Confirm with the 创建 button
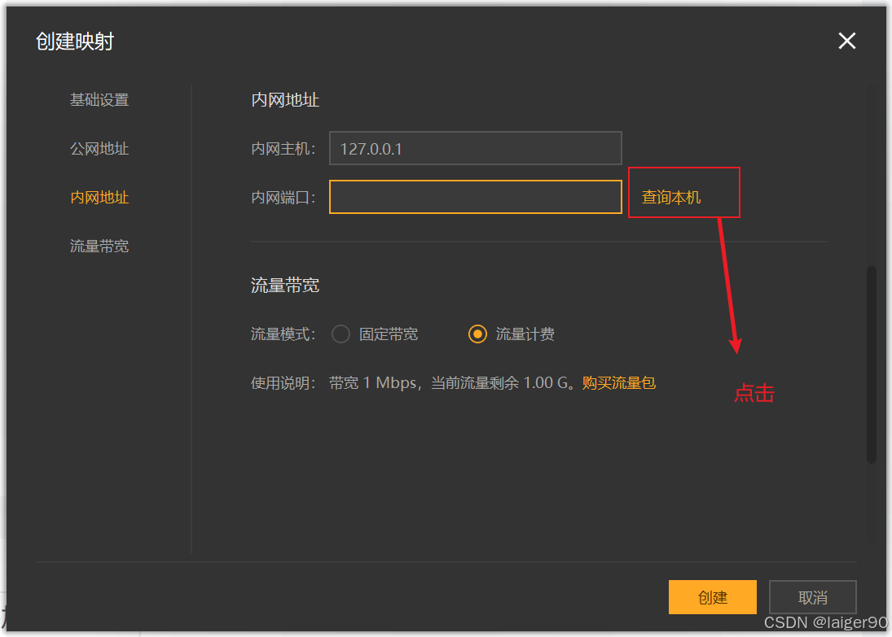Viewport: 892px width, 637px height. pyautogui.click(x=712, y=597)
